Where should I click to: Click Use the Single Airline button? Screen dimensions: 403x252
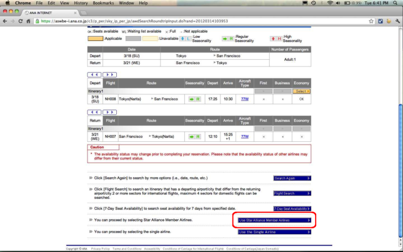(x=275, y=232)
